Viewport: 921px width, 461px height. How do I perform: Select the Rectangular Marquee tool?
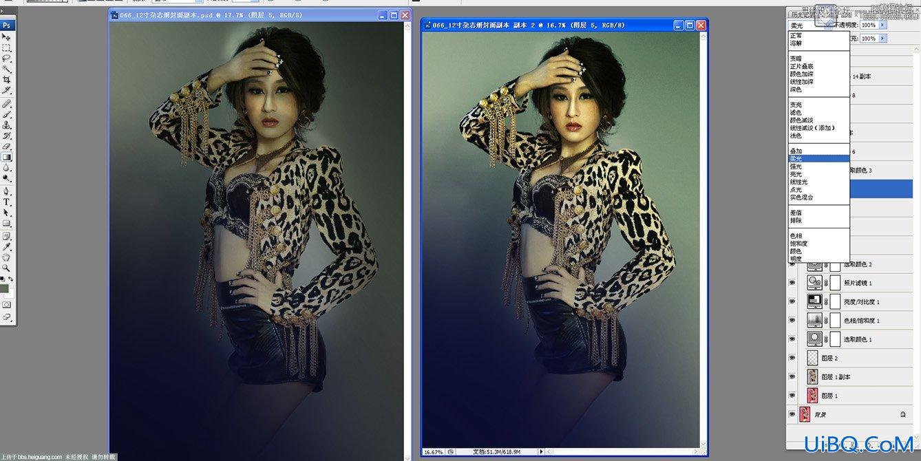pos(6,48)
